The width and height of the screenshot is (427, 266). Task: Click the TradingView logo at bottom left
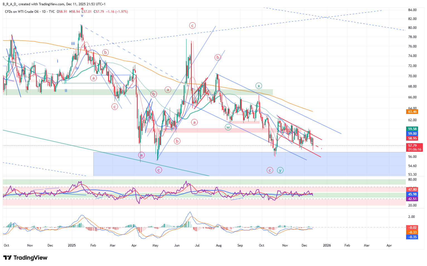[25, 258]
